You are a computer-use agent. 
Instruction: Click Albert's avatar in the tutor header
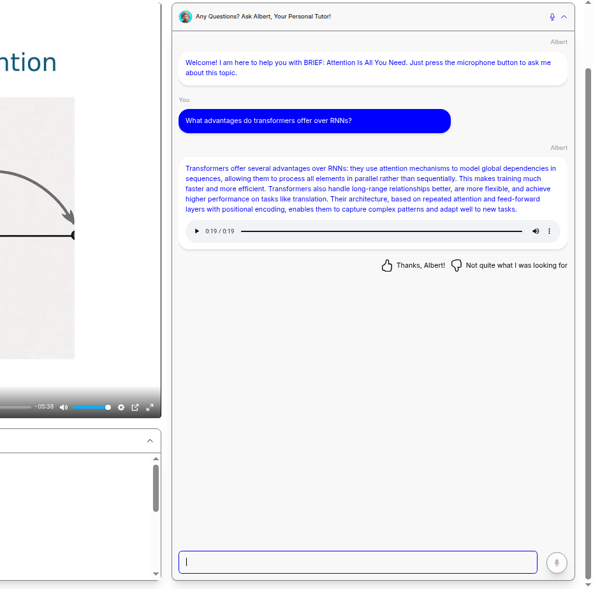(186, 17)
